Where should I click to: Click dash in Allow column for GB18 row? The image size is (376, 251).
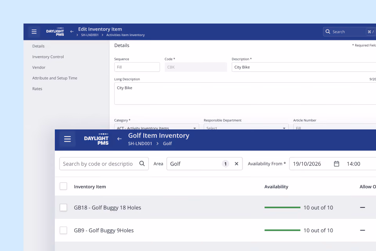tap(362, 207)
